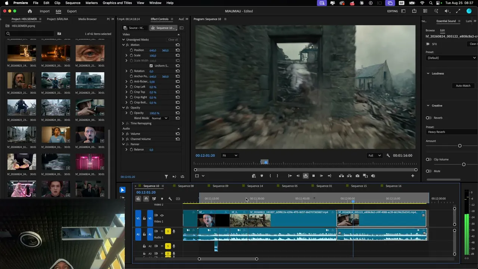This screenshot has width=478, height=269.
Task: Open the Essential Sound Preset (Default) dropdown
Action: tap(451, 58)
